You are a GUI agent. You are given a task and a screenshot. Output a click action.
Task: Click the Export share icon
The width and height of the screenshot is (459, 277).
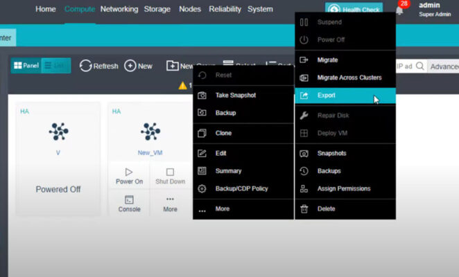(x=304, y=96)
